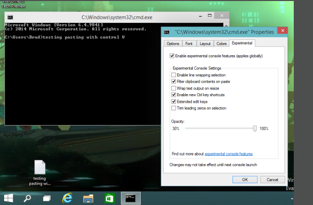
Task: Click the cmd.exe scrollbar up arrow
Action: pyautogui.click(x=226, y=25)
